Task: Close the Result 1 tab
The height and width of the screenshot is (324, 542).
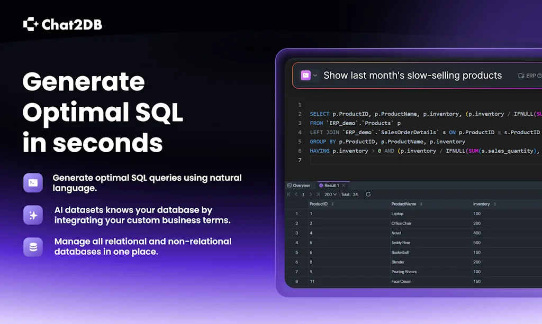Action: click(x=344, y=186)
